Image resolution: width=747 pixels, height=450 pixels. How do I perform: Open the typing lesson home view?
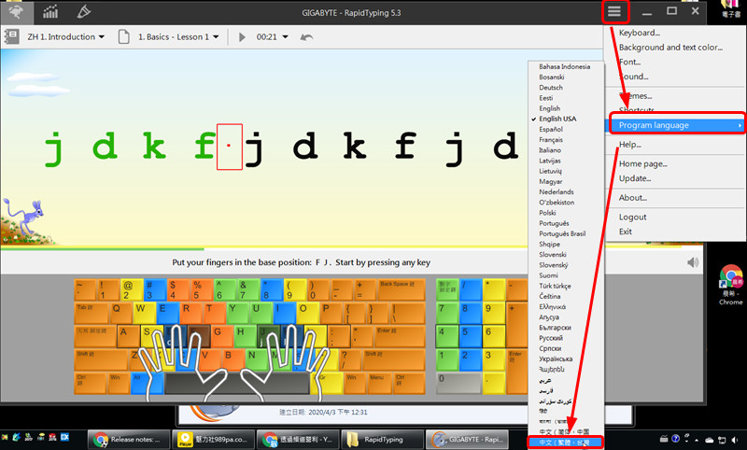pos(16,12)
